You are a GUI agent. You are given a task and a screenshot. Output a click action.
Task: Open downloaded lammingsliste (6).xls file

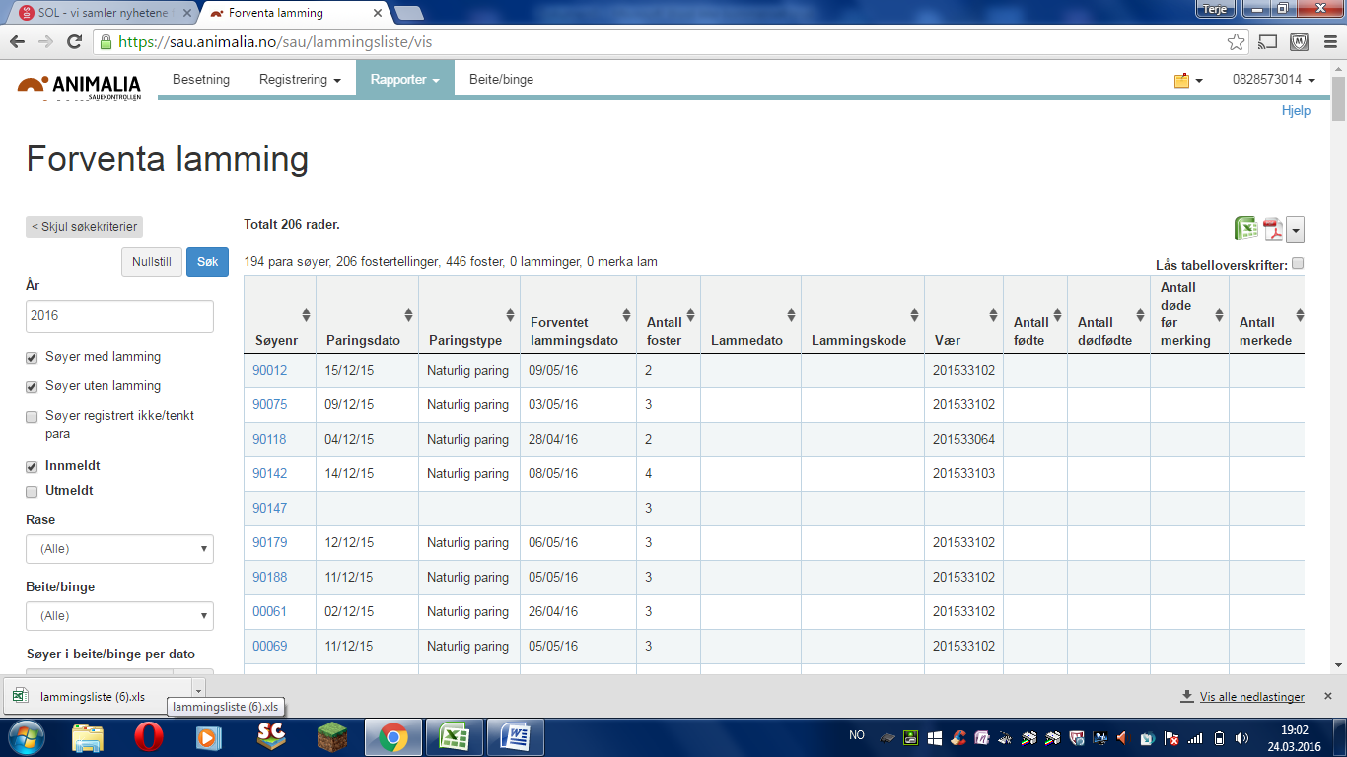click(x=97, y=696)
